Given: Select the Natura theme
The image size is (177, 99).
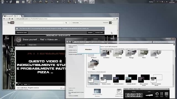Looking at the screenshot, I should tap(144, 54).
